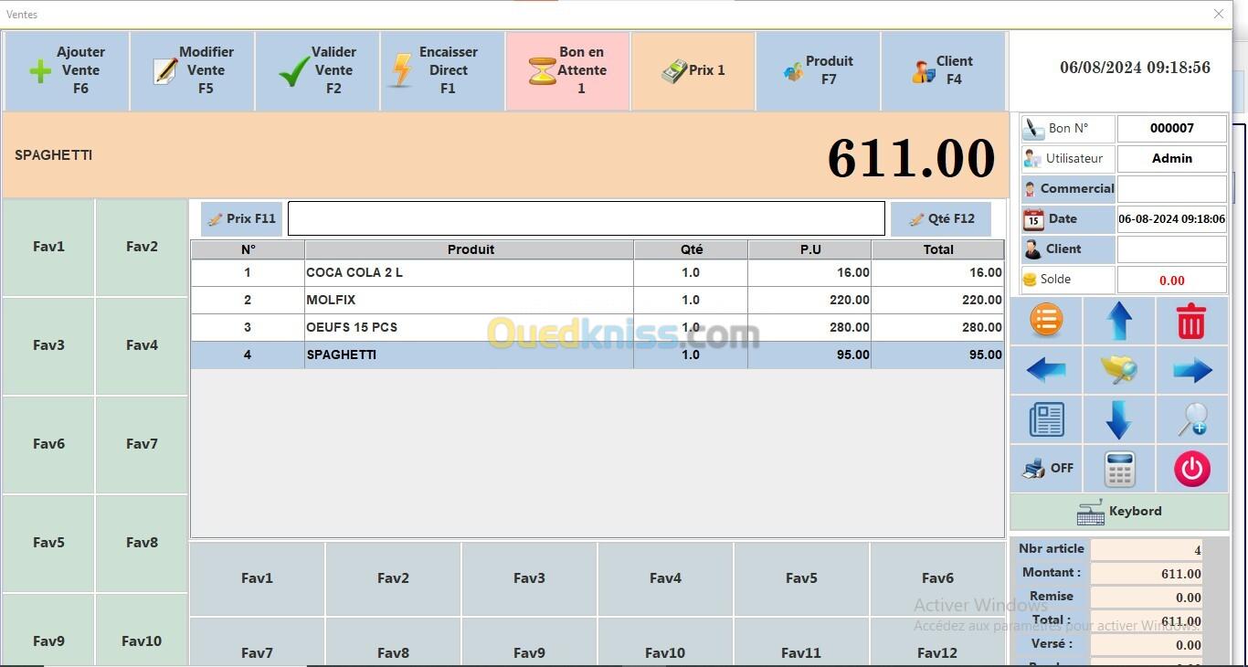
Task: Click the red Solde value 0.00
Action: click(1172, 281)
